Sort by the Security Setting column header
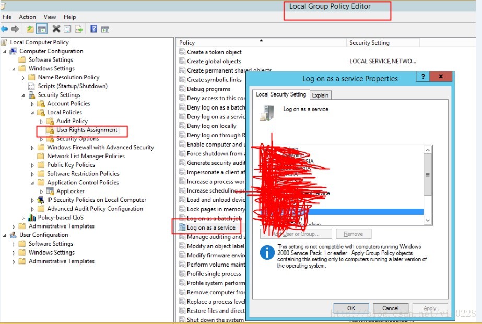The width and height of the screenshot is (482, 324). (x=383, y=43)
